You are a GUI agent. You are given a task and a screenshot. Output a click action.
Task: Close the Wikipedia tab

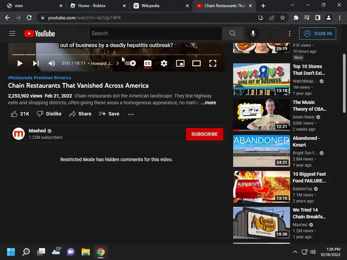coord(187,6)
